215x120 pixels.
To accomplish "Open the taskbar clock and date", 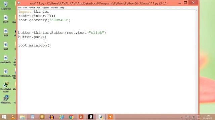I will (208, 117).
